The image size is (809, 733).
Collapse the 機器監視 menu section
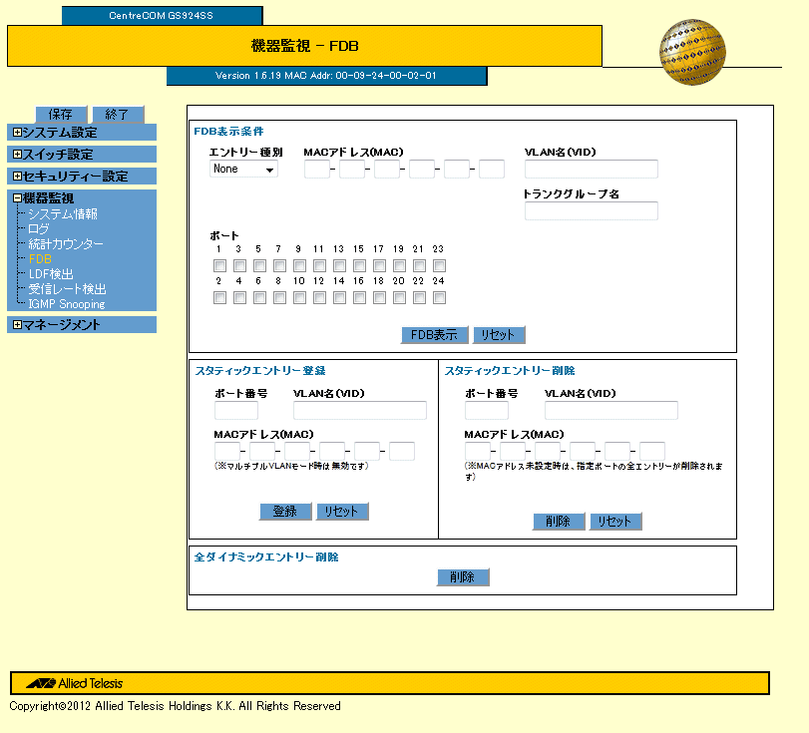[17, 198]
